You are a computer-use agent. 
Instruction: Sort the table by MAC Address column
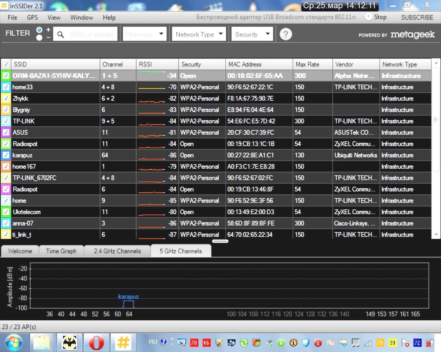(x=259, y=64)
